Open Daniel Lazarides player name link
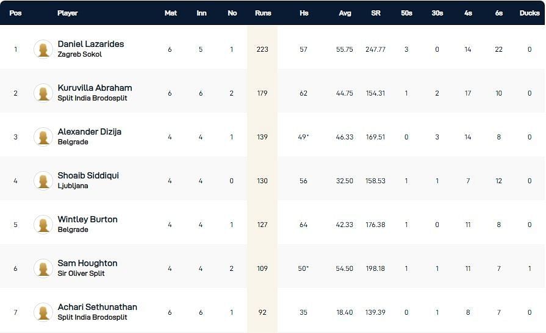Image resolution: width=546 pixels, height=333 pixels. pyautogui.click(x=91, y=44)
